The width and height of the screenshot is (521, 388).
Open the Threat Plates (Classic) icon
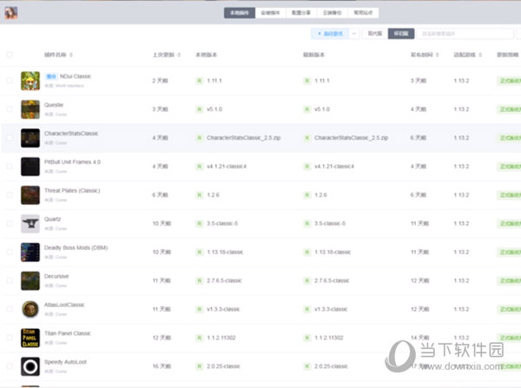(x=30, y=195)
